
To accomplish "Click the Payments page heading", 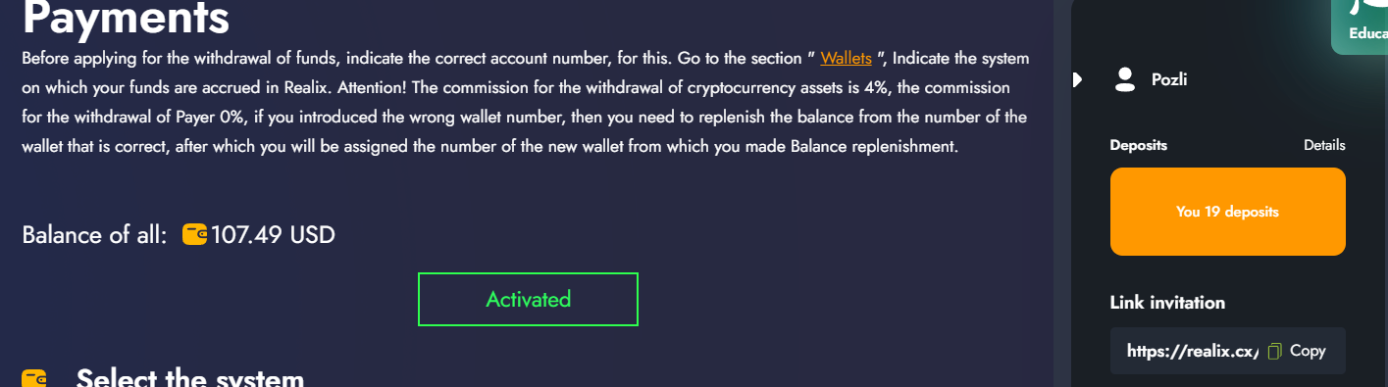I will tap(126, 19).
